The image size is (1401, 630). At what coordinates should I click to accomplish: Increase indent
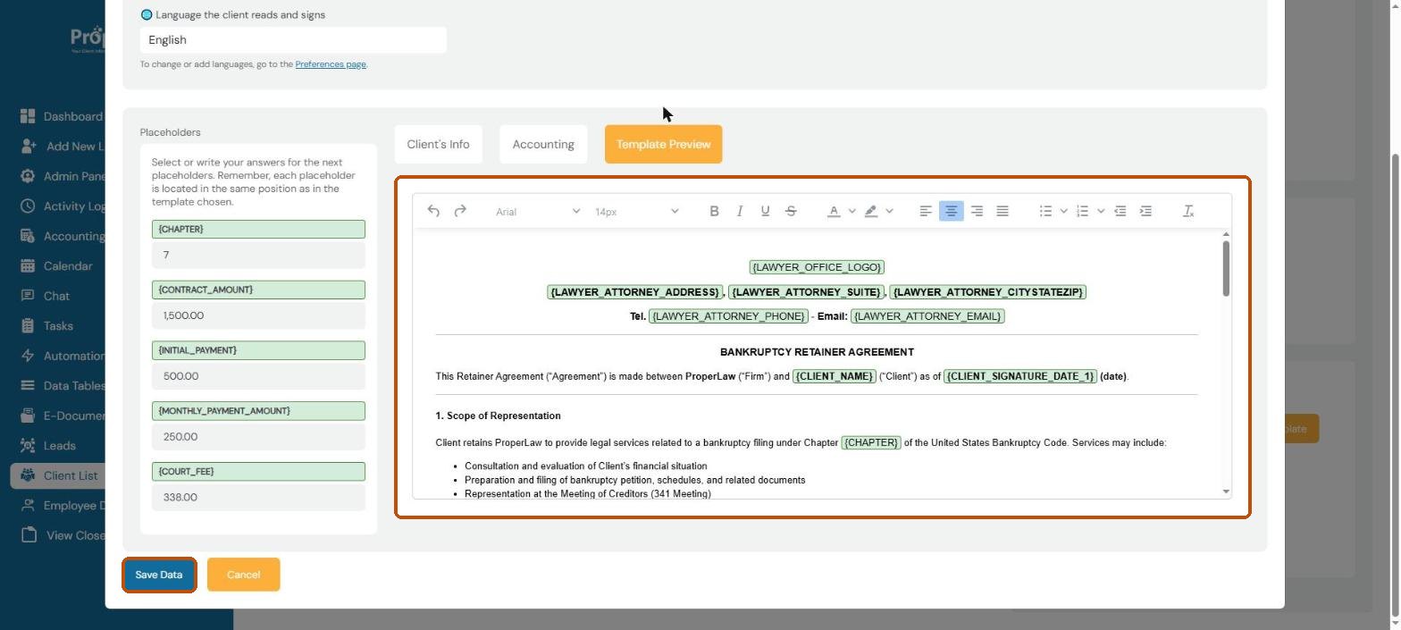(x=1145, y=211)
